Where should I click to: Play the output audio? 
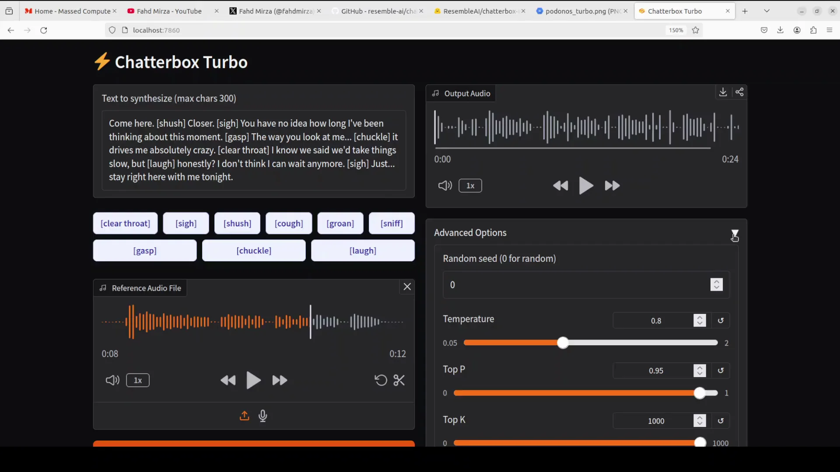click(x=586, y=185)
